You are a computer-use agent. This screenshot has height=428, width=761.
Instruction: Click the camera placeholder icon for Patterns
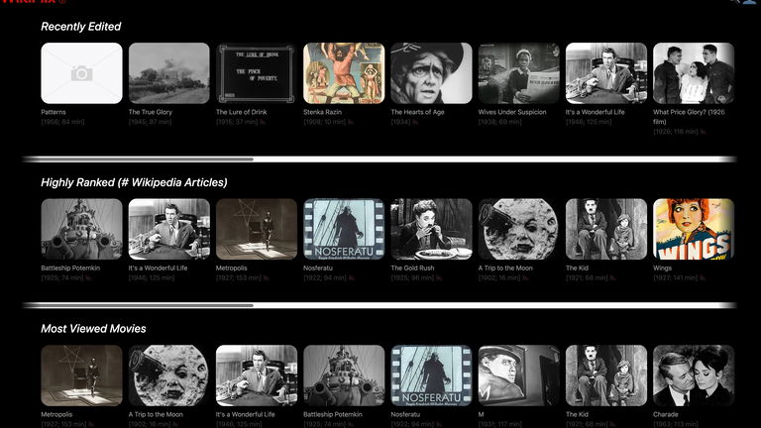[81, 73]
